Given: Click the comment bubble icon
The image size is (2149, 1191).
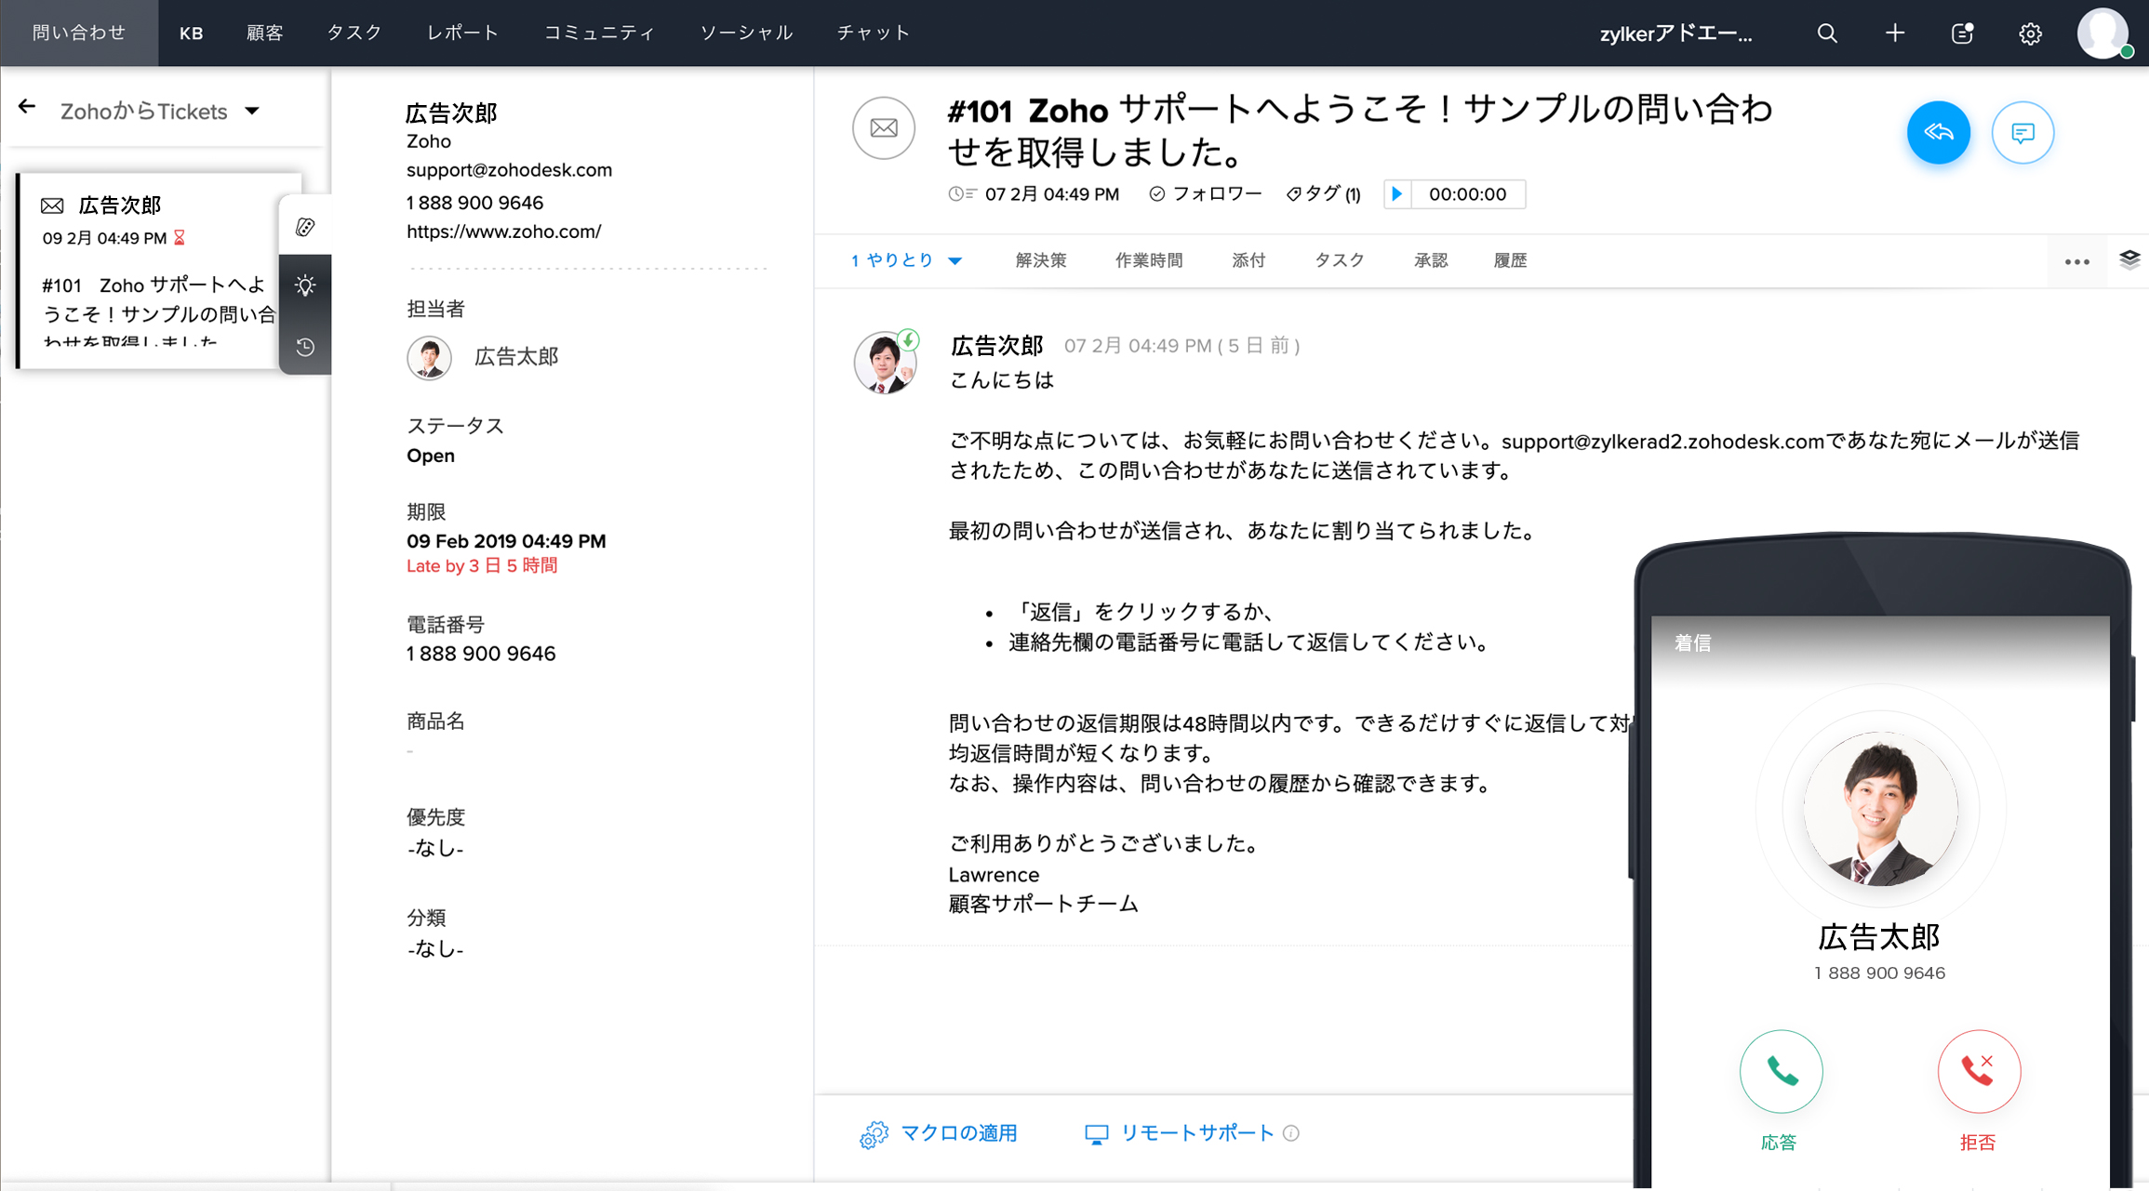Looking at the screenshot, I should coord(2022,133).
